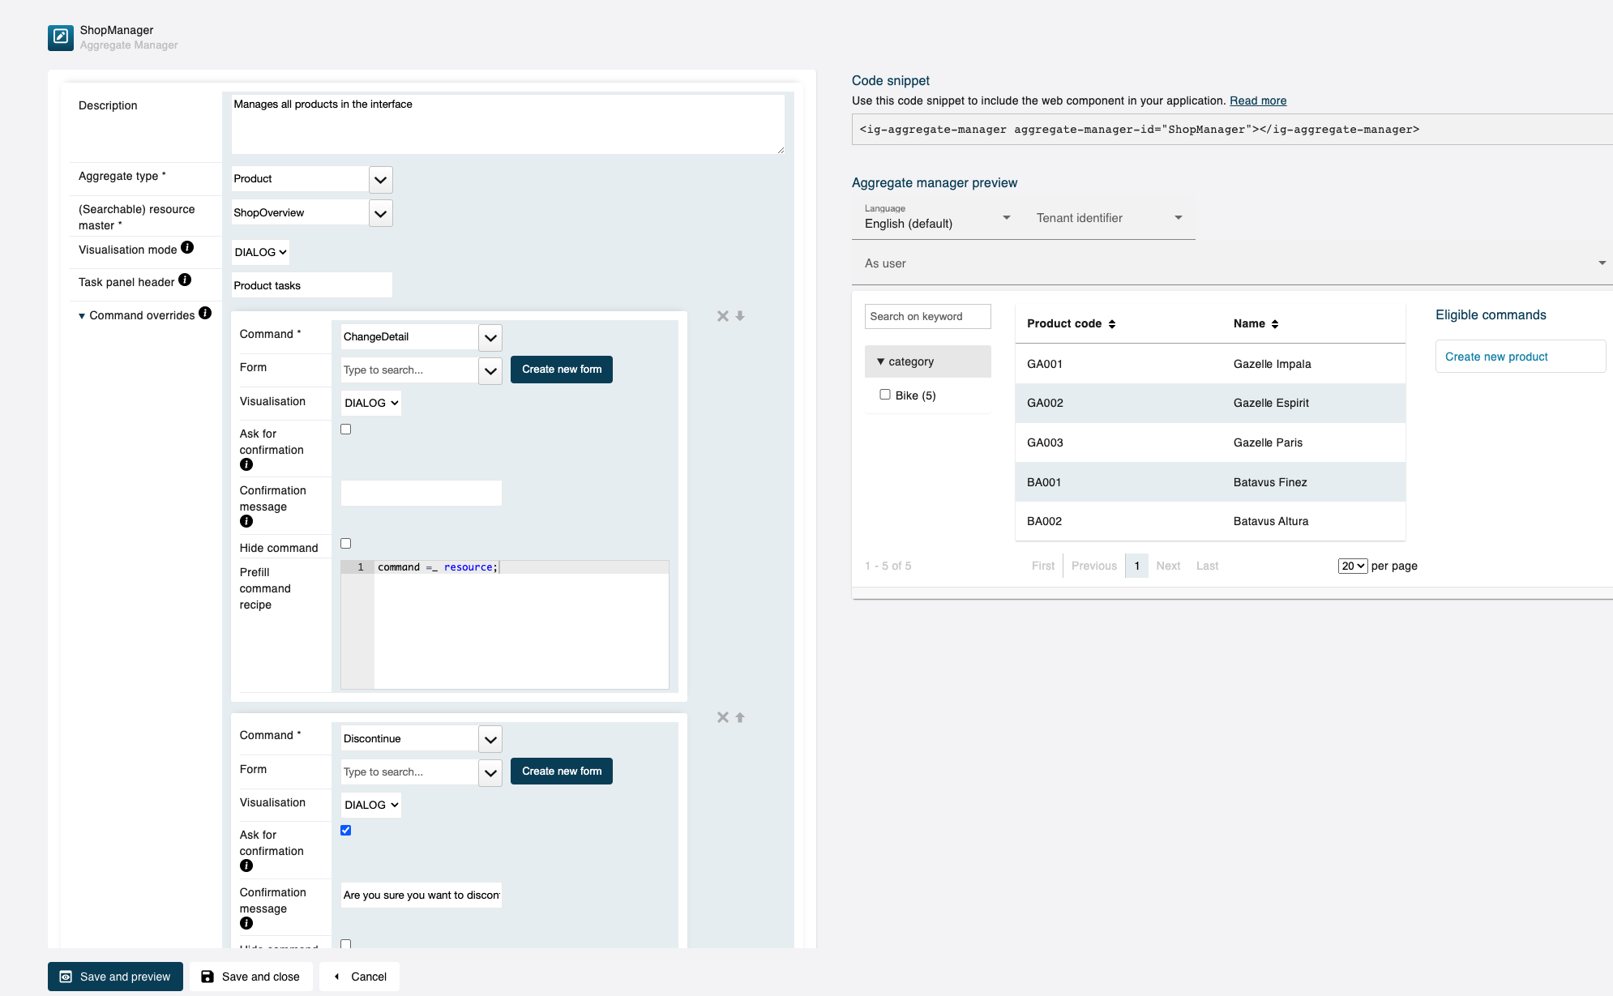This screenshot has height=996, width=1613.
Task: Remove the ChangeDetail command override
Action: point(722,316)
